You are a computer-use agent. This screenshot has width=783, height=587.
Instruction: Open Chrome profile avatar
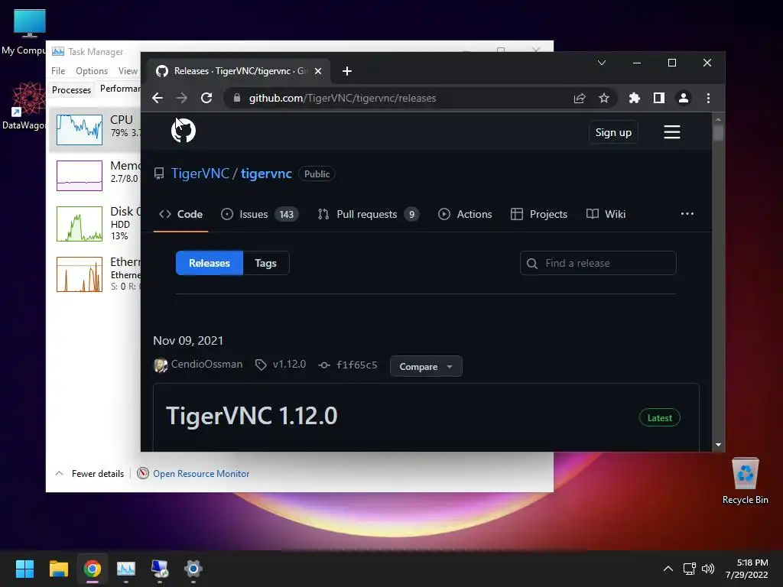coord(683,98)
